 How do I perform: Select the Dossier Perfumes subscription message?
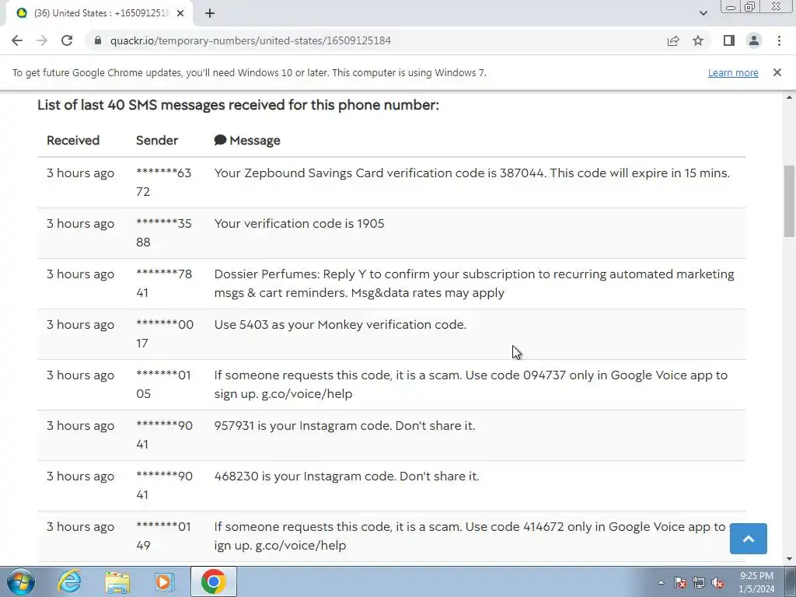point(474,283)
